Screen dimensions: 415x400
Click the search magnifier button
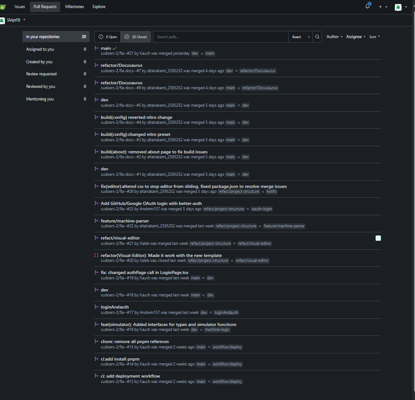click(x=317, y=37)
